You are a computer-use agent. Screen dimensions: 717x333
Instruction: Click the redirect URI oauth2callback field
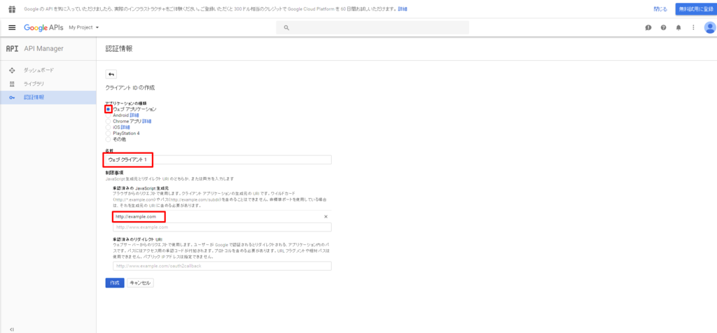[222, 266]
